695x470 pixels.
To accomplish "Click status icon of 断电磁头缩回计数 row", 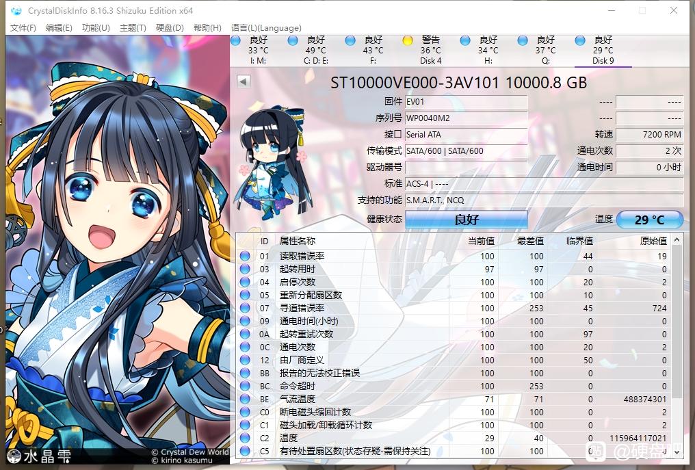I will click(245, 412).
